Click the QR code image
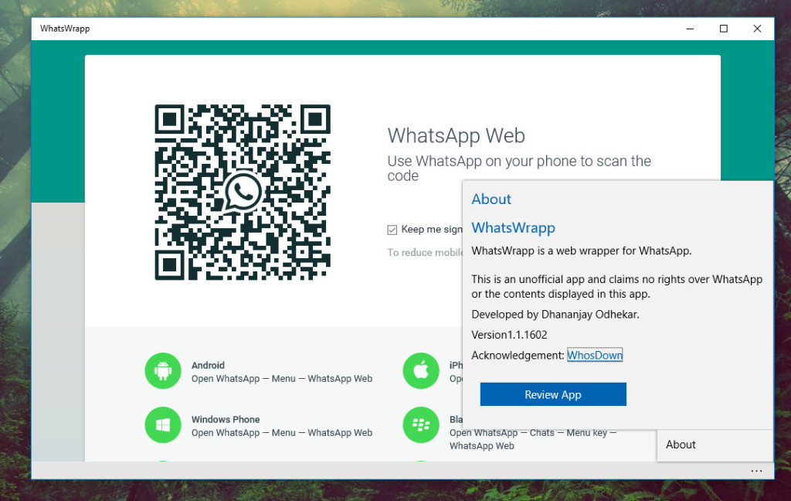The image size is (791, 501). [243, 192]
